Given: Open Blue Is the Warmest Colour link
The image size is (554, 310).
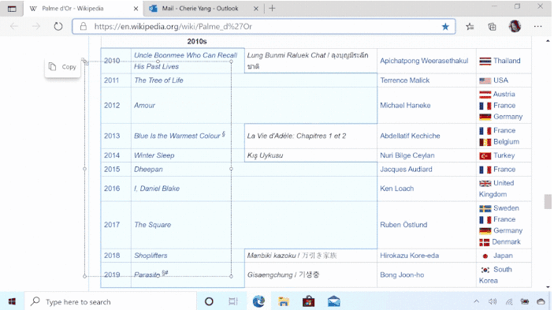Looking at the screenshot, I should 177,136.
